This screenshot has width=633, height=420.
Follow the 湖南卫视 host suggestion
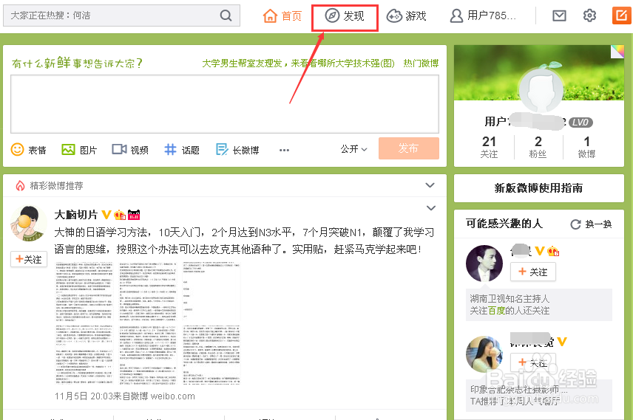click(533, 272)
